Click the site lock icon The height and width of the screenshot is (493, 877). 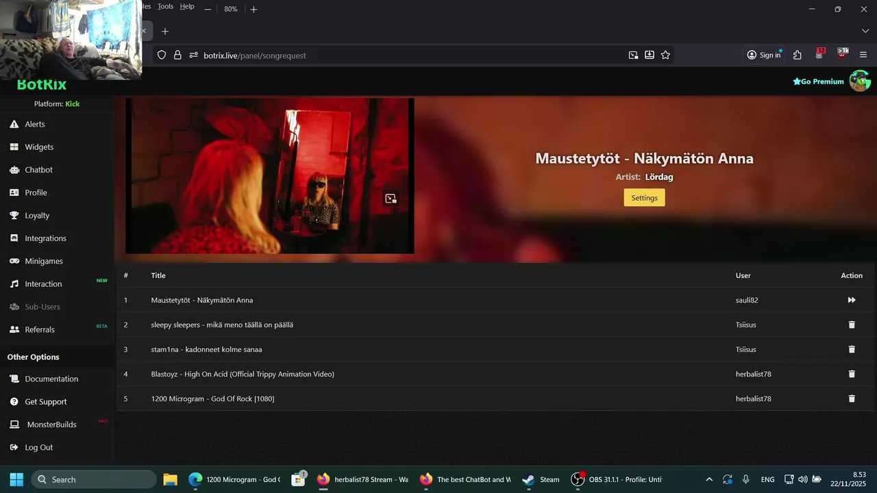point(177,55)
